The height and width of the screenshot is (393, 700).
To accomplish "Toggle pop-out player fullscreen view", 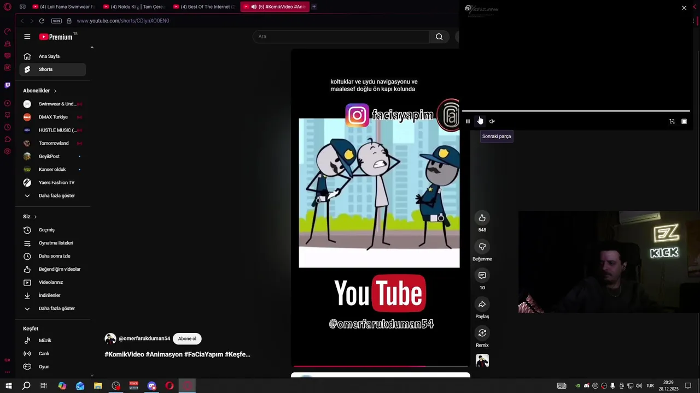I will pos(684,122).
